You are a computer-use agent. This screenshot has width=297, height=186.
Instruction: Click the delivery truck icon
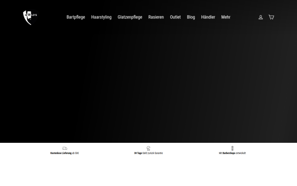[64, 148]
